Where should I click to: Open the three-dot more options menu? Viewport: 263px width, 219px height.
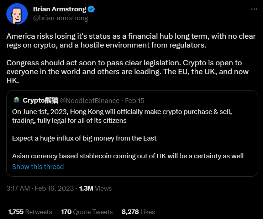(254, 9)
